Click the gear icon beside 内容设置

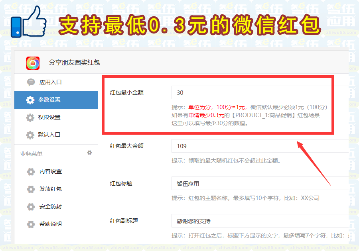(x=31, y=172)
